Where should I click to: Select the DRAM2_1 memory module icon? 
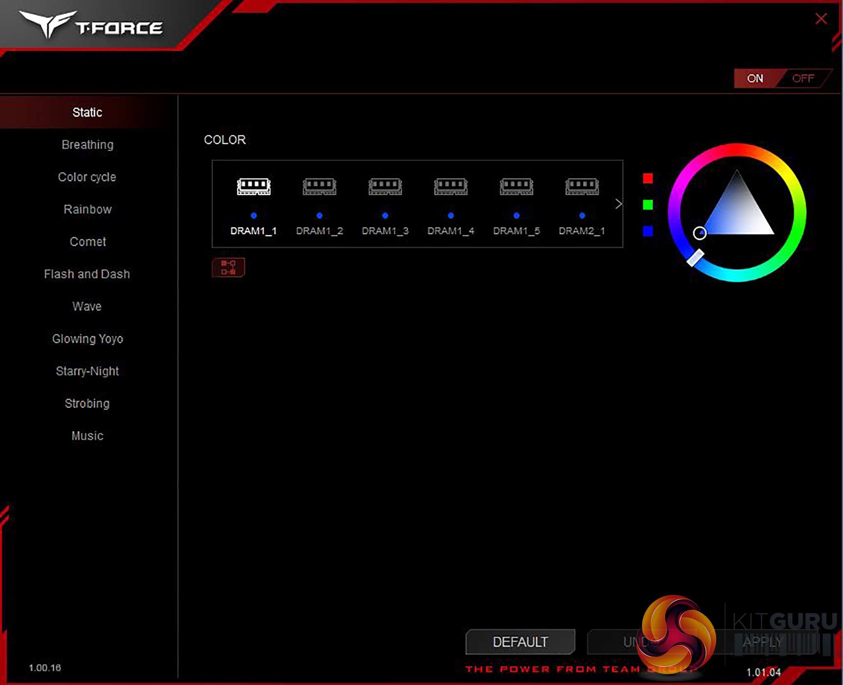coord(582,186)
